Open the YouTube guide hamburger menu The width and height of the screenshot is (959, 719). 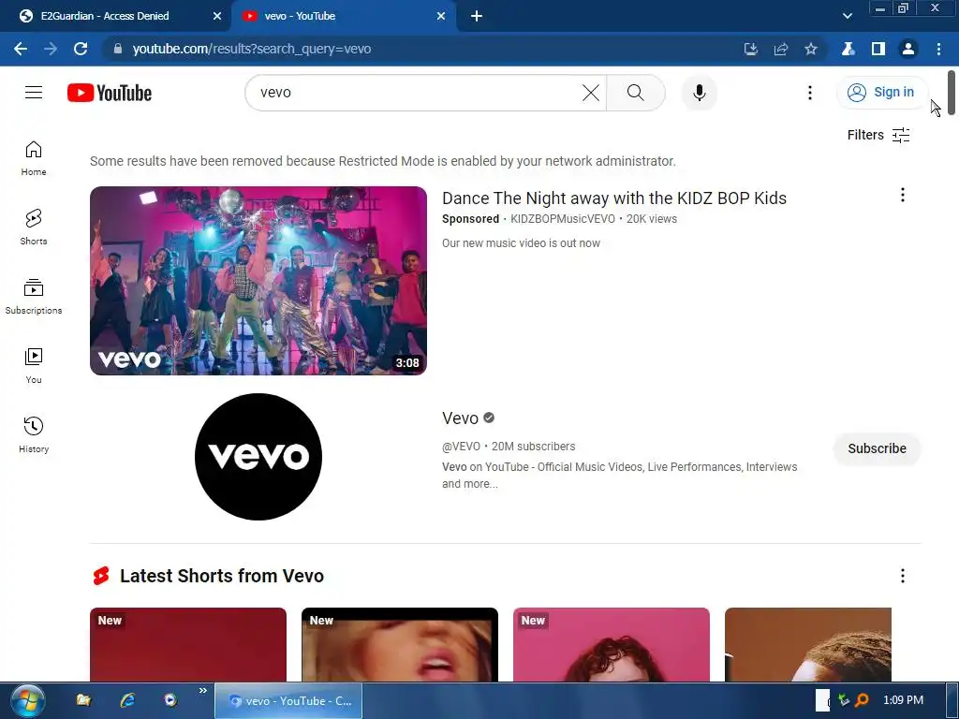tap(34, 93)
